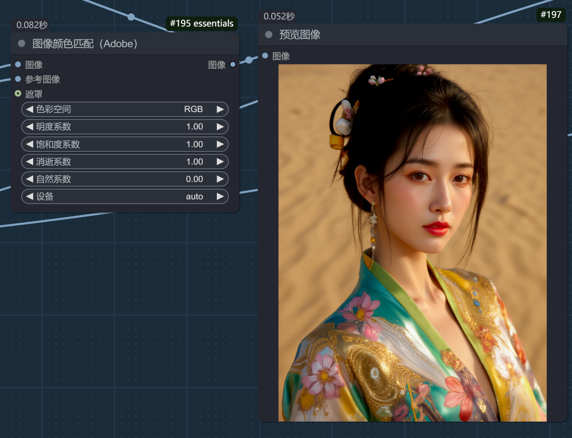The image size is (572, 438).
Task: Decrease 饱和度系数 with the left arrow
Action: [29, 144]
